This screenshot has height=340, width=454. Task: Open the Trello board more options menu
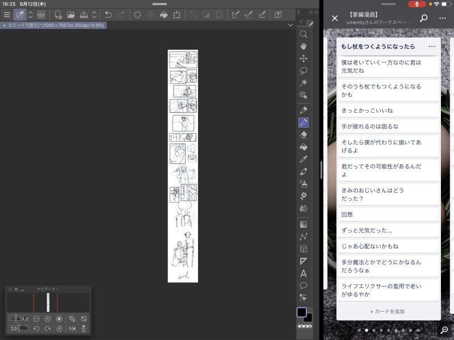tap(443, 18)
